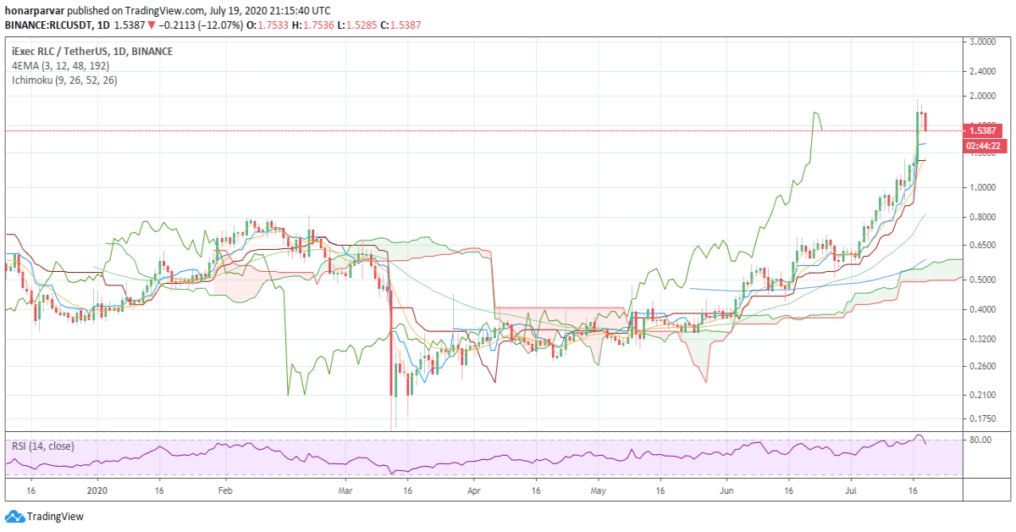The width and height of the screenshot is (1016, 532).
Task: Click the 'Jun' time axis label
Action: click(x=727, y=490)
